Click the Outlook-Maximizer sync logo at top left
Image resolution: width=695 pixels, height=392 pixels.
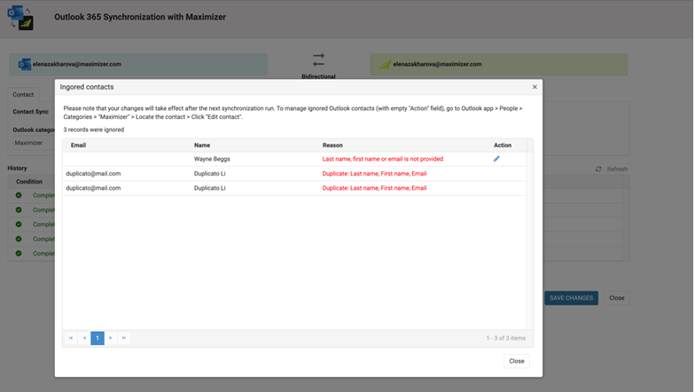point(20,18)
